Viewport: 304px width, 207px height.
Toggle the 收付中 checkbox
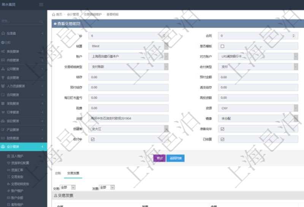[93, 139]
